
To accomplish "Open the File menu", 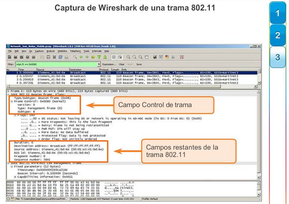I will [x=10, y=51].
